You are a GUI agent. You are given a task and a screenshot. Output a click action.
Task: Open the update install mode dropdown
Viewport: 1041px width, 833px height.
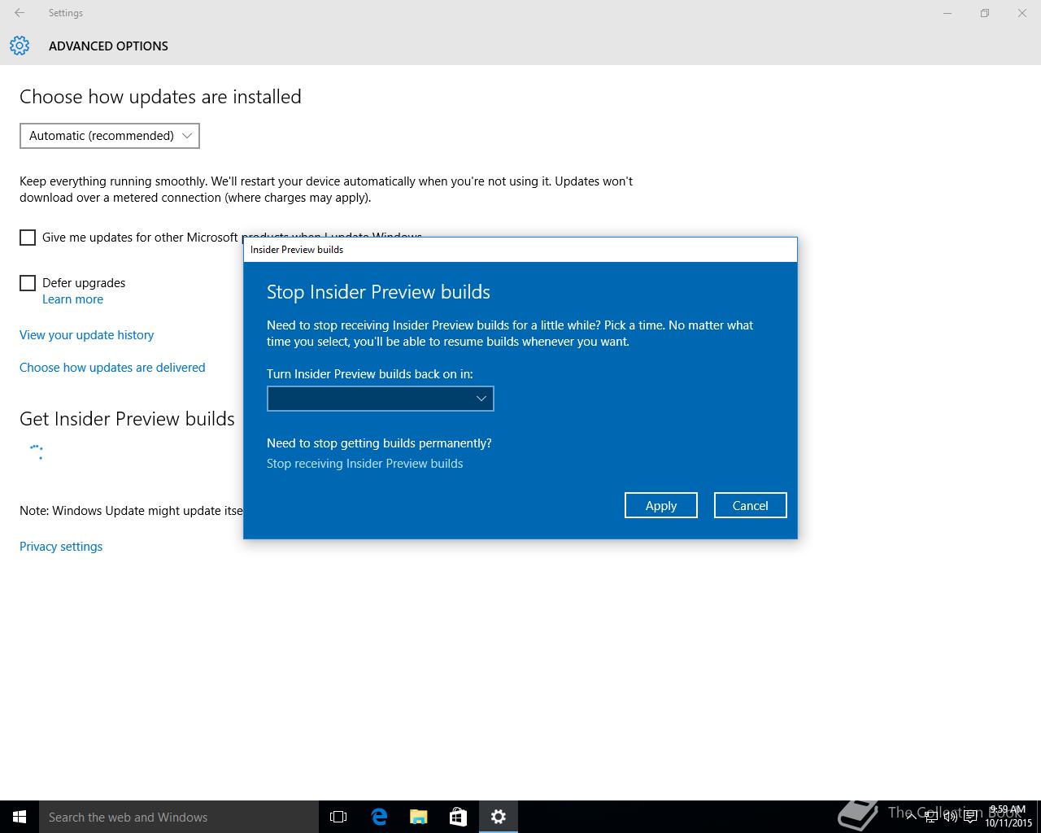click(x=110, y=136)
